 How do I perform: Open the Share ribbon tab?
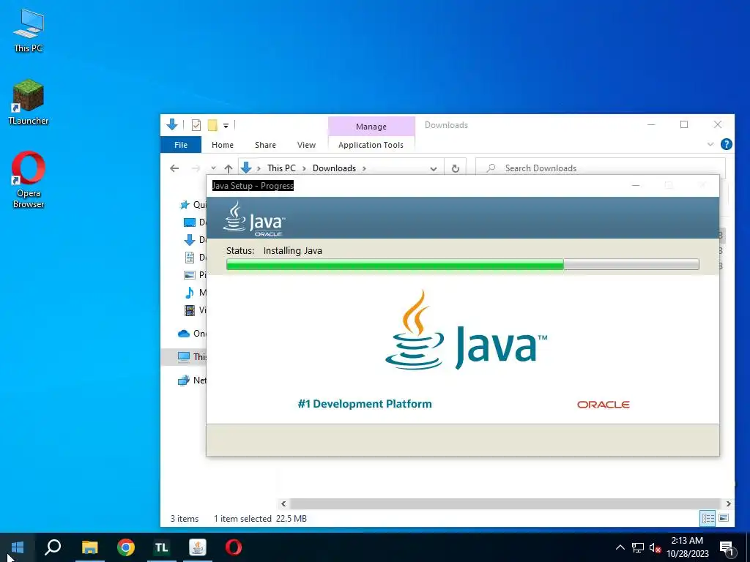(x=265, y=145)
